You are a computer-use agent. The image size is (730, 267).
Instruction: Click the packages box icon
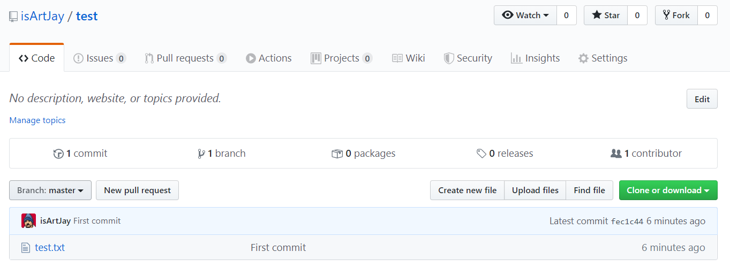point(337,154)
